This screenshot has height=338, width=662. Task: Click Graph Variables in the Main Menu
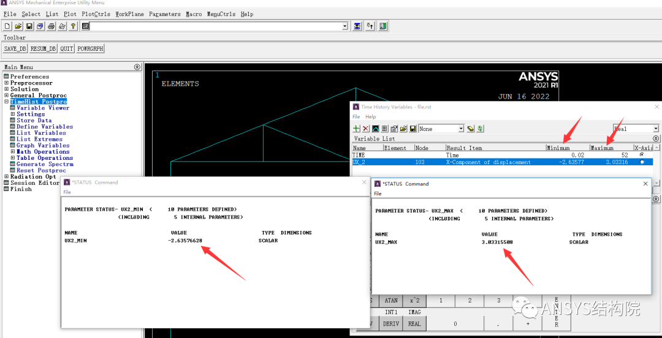click(x=43, y=146)
